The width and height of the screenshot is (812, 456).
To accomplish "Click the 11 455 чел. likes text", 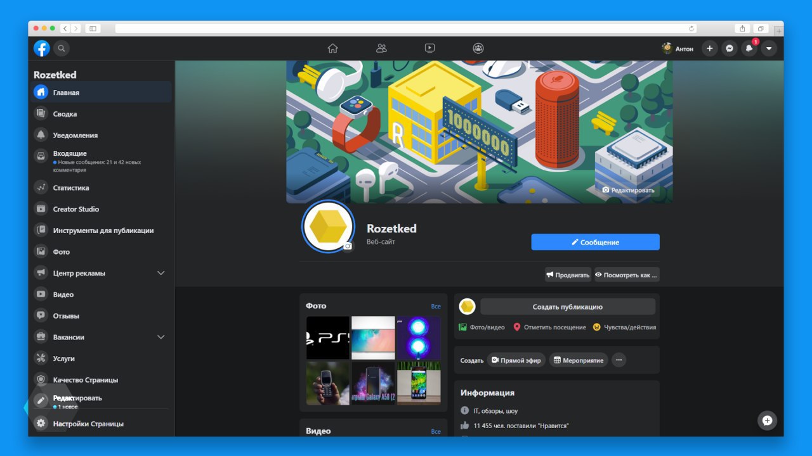I will pyautogui.click(x=521, y=426).
